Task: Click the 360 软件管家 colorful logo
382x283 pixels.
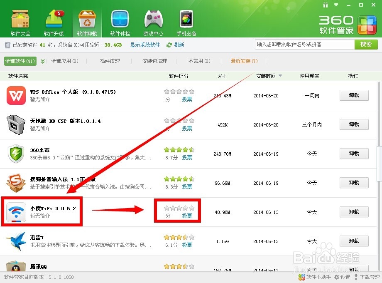Action: pos(367,25)
